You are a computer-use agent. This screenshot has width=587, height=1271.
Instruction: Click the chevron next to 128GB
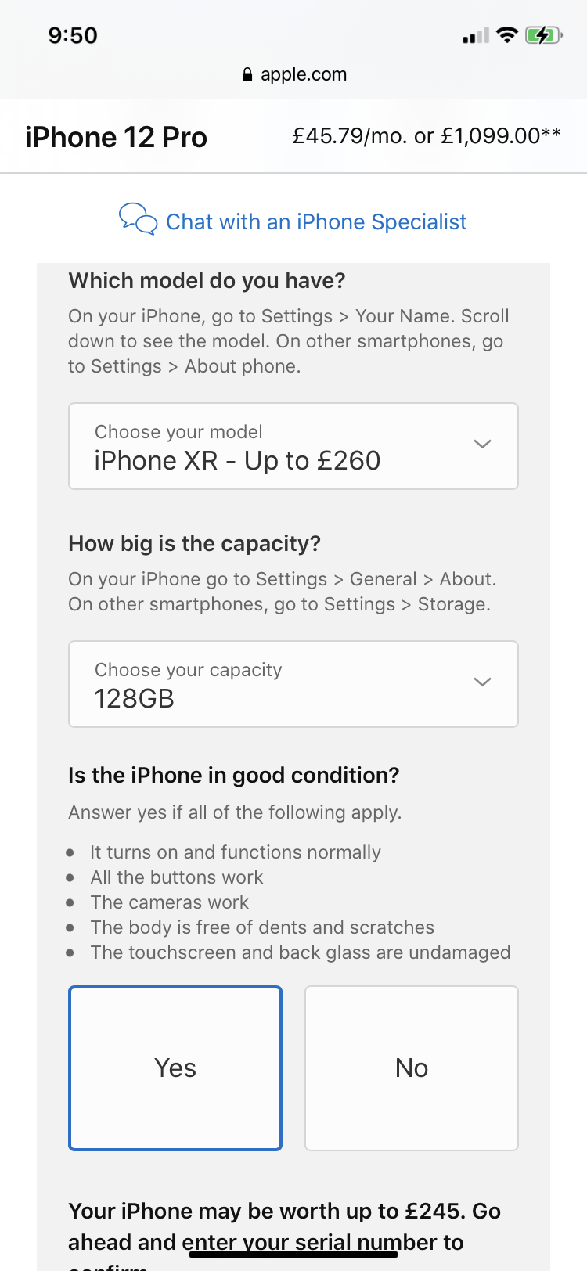(483, 682)
